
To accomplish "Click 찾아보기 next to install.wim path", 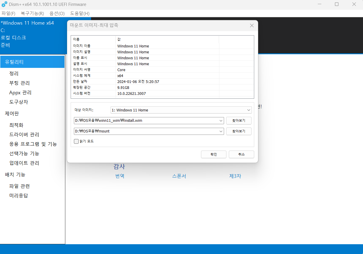I will tap(239, 121).
